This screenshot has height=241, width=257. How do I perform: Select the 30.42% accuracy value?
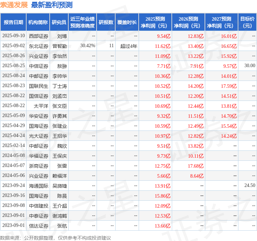click(x=88, y=46)
